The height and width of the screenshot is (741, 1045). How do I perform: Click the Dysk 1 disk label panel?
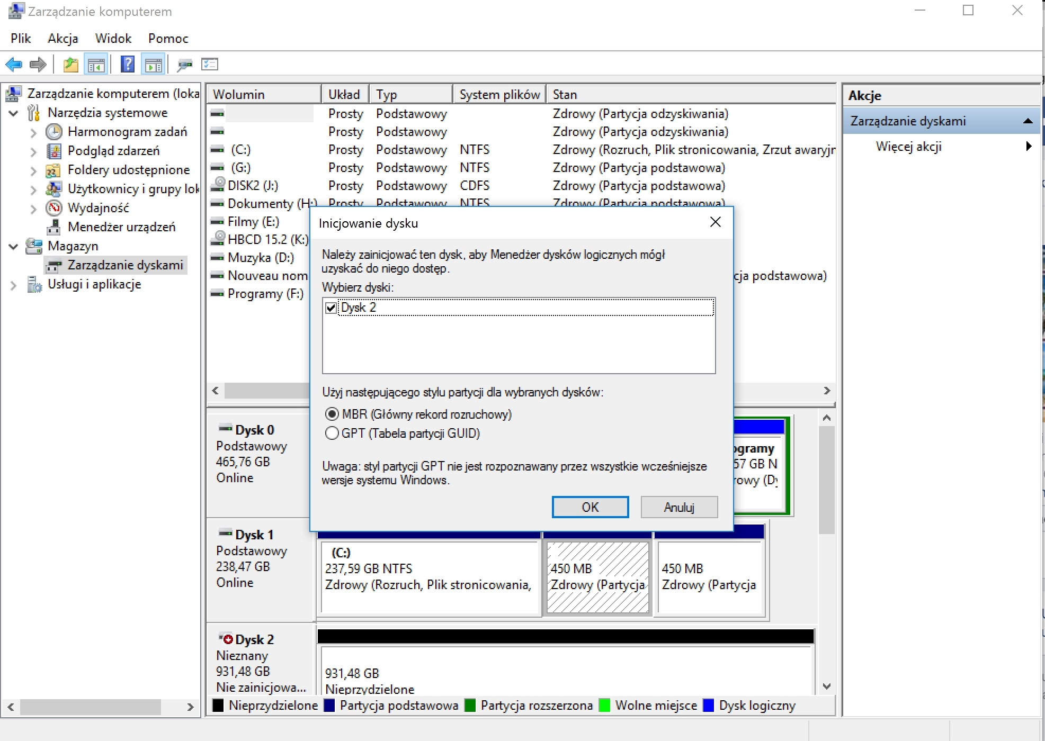[x=261, y=571]
